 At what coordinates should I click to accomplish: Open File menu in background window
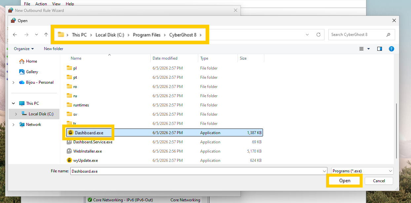(27, 4)
